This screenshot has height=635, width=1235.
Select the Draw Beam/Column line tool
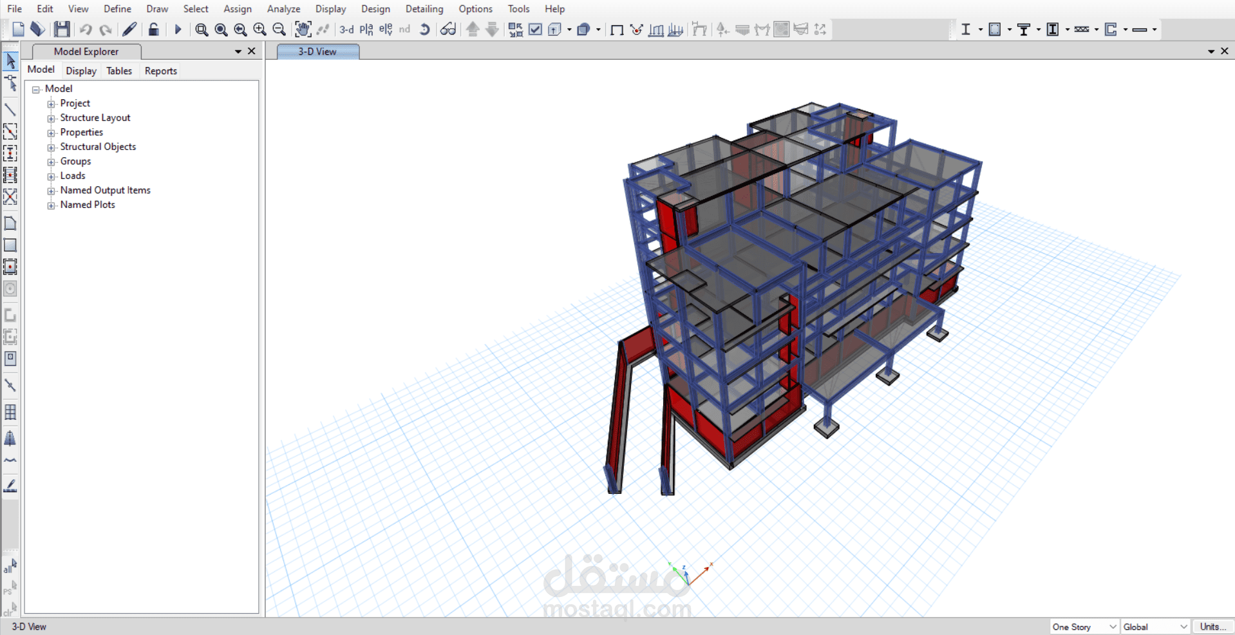(x=10, y=109)
